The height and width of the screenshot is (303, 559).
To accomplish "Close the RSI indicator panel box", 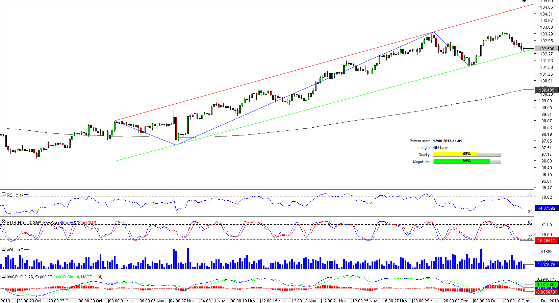I will click(x=3, y=195).
